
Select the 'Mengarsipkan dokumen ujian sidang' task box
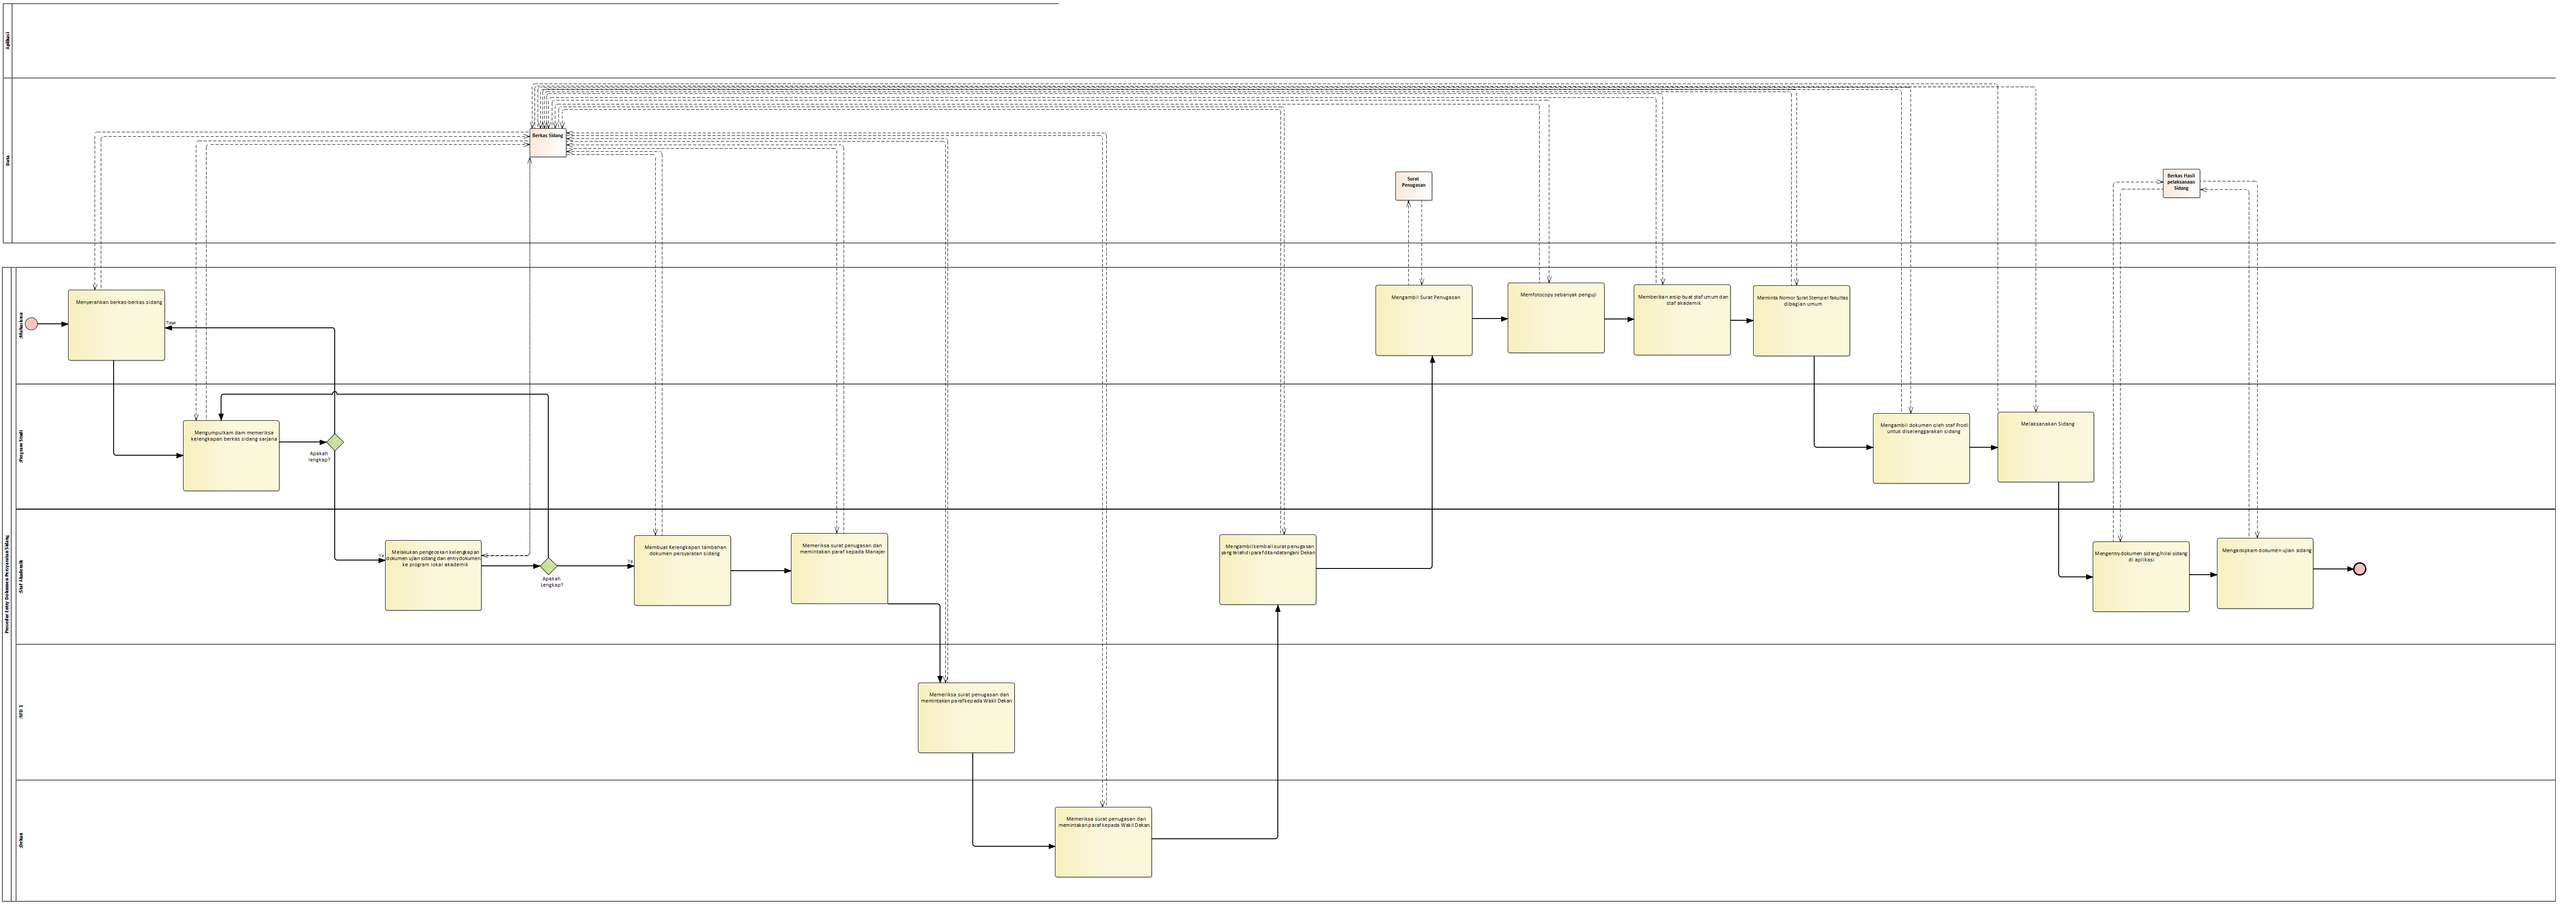click(x=2265, y=573)
